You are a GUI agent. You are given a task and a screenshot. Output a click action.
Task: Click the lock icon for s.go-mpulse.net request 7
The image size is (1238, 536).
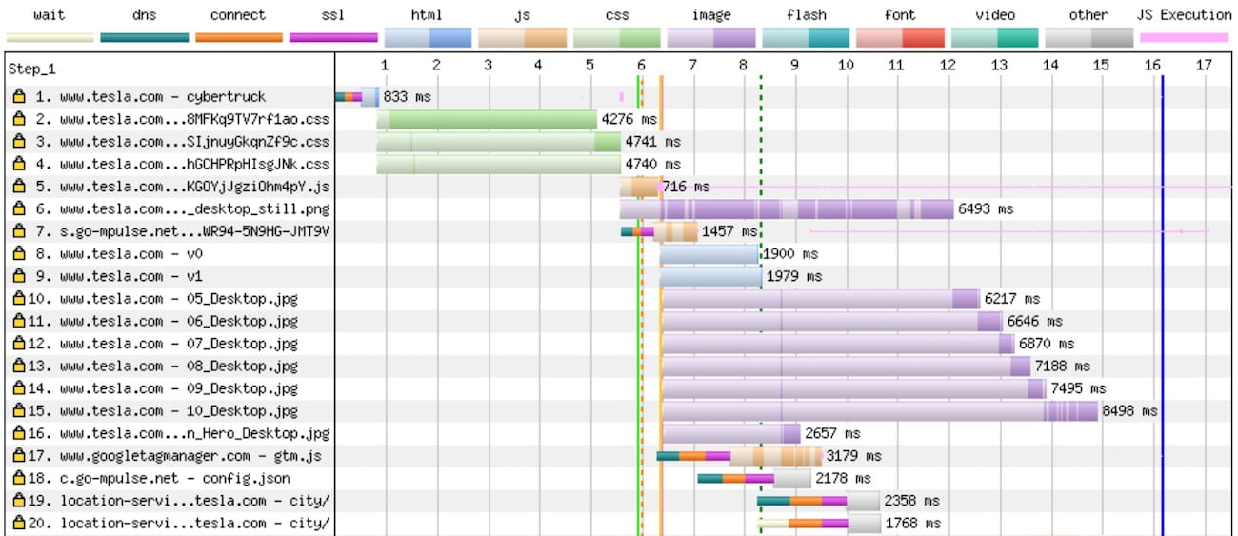18,231
